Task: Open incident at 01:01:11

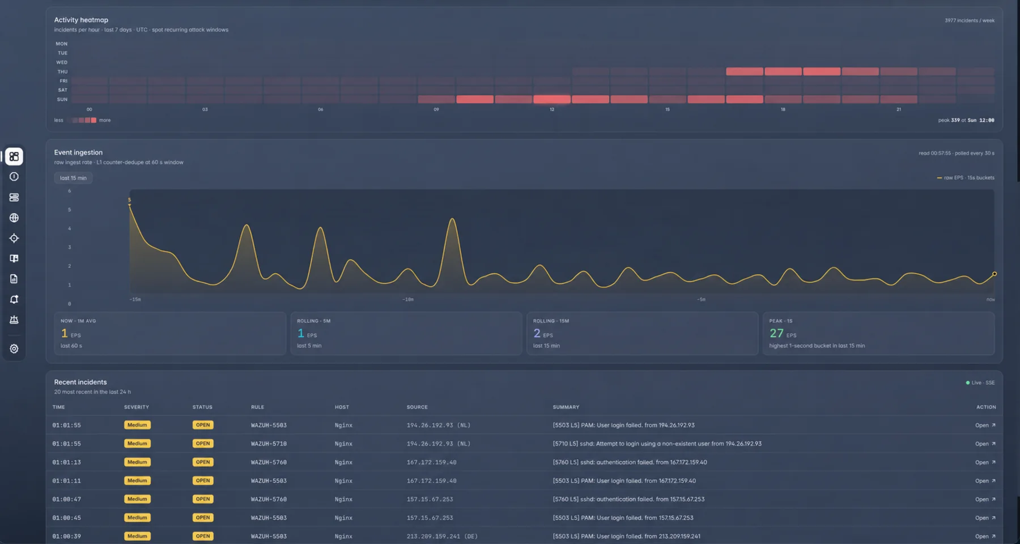Action: (985, 481)
